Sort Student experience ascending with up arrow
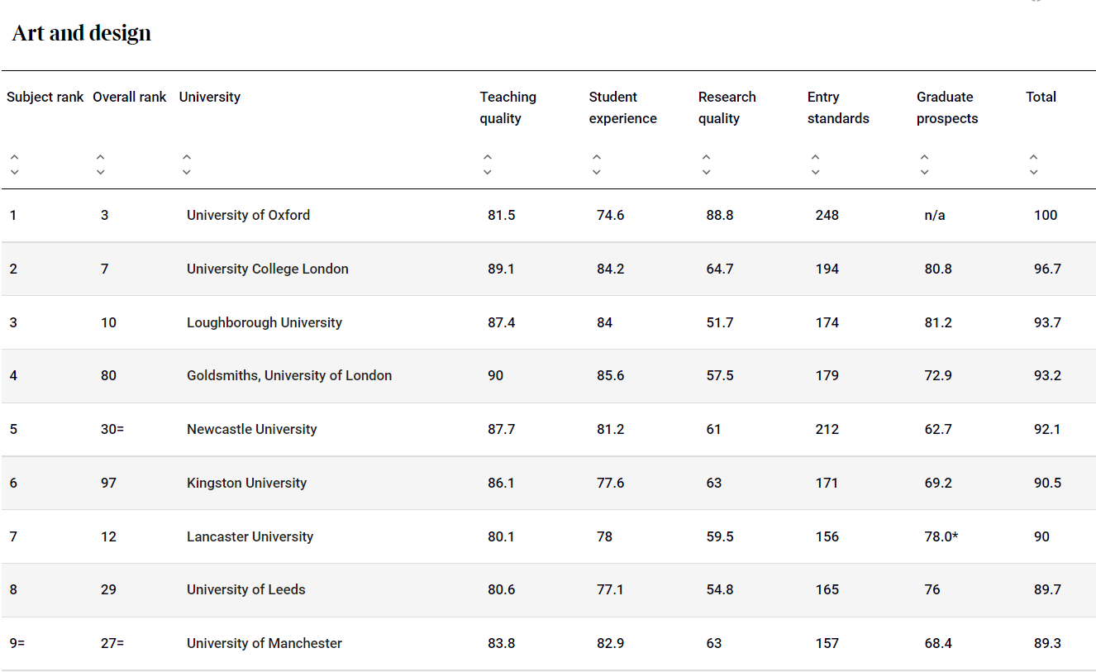 click(x=597, y=157)
